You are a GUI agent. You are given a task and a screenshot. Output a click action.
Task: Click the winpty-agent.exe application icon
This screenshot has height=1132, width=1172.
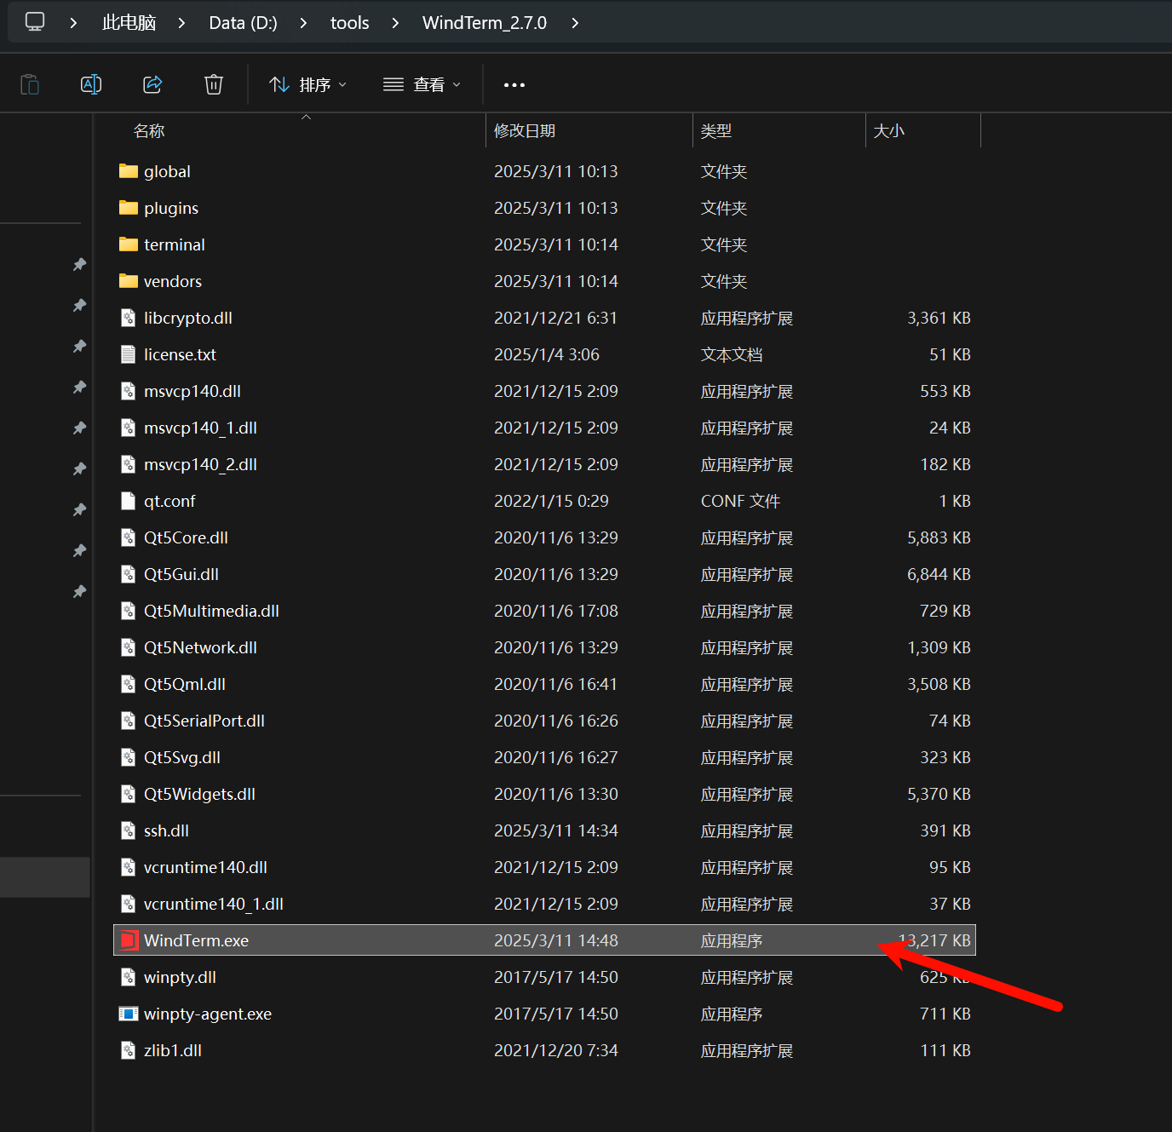click(129, 1014)
